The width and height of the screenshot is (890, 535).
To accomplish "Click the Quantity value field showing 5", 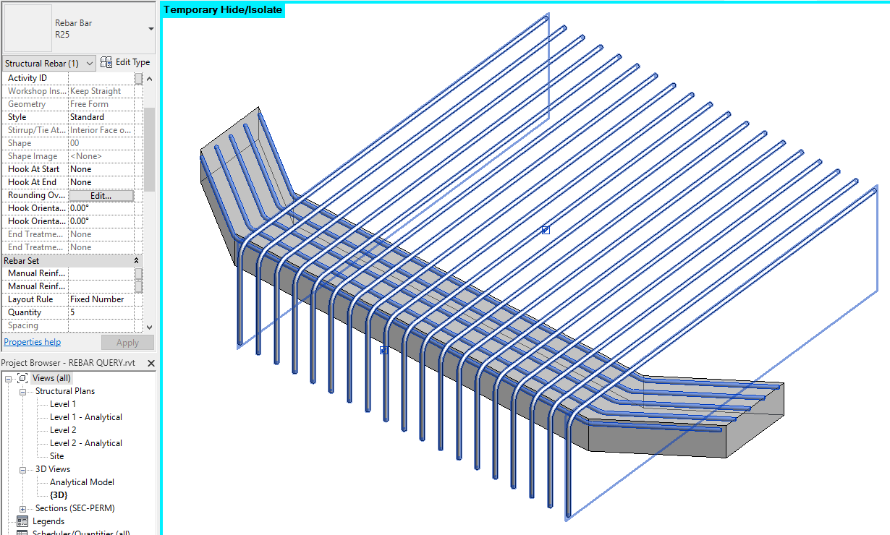I will click(101, 312).
